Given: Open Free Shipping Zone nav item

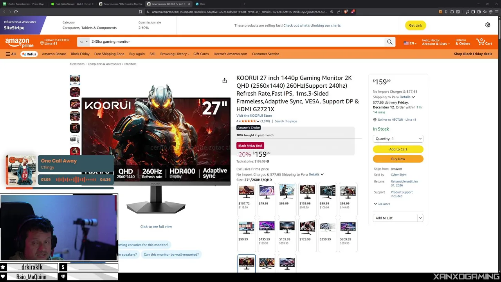Looking at the screenshot, I should (x=109, y=54).
